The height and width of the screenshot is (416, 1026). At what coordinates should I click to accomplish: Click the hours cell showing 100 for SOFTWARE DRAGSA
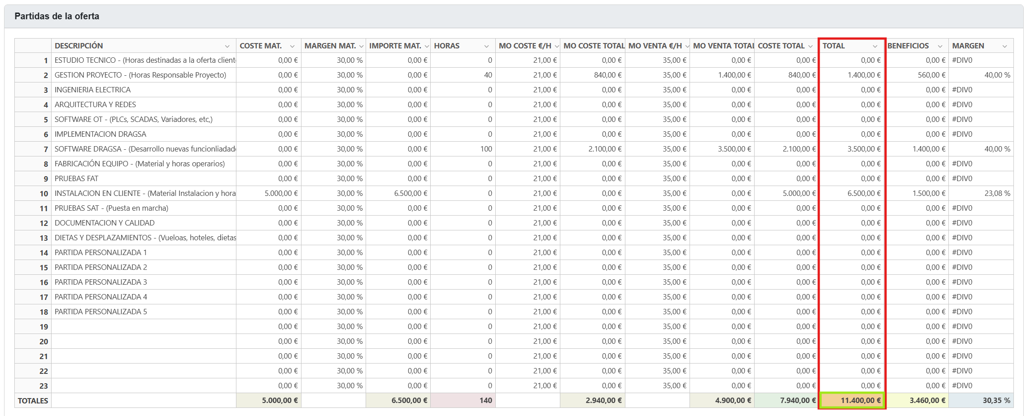[463, 149]
